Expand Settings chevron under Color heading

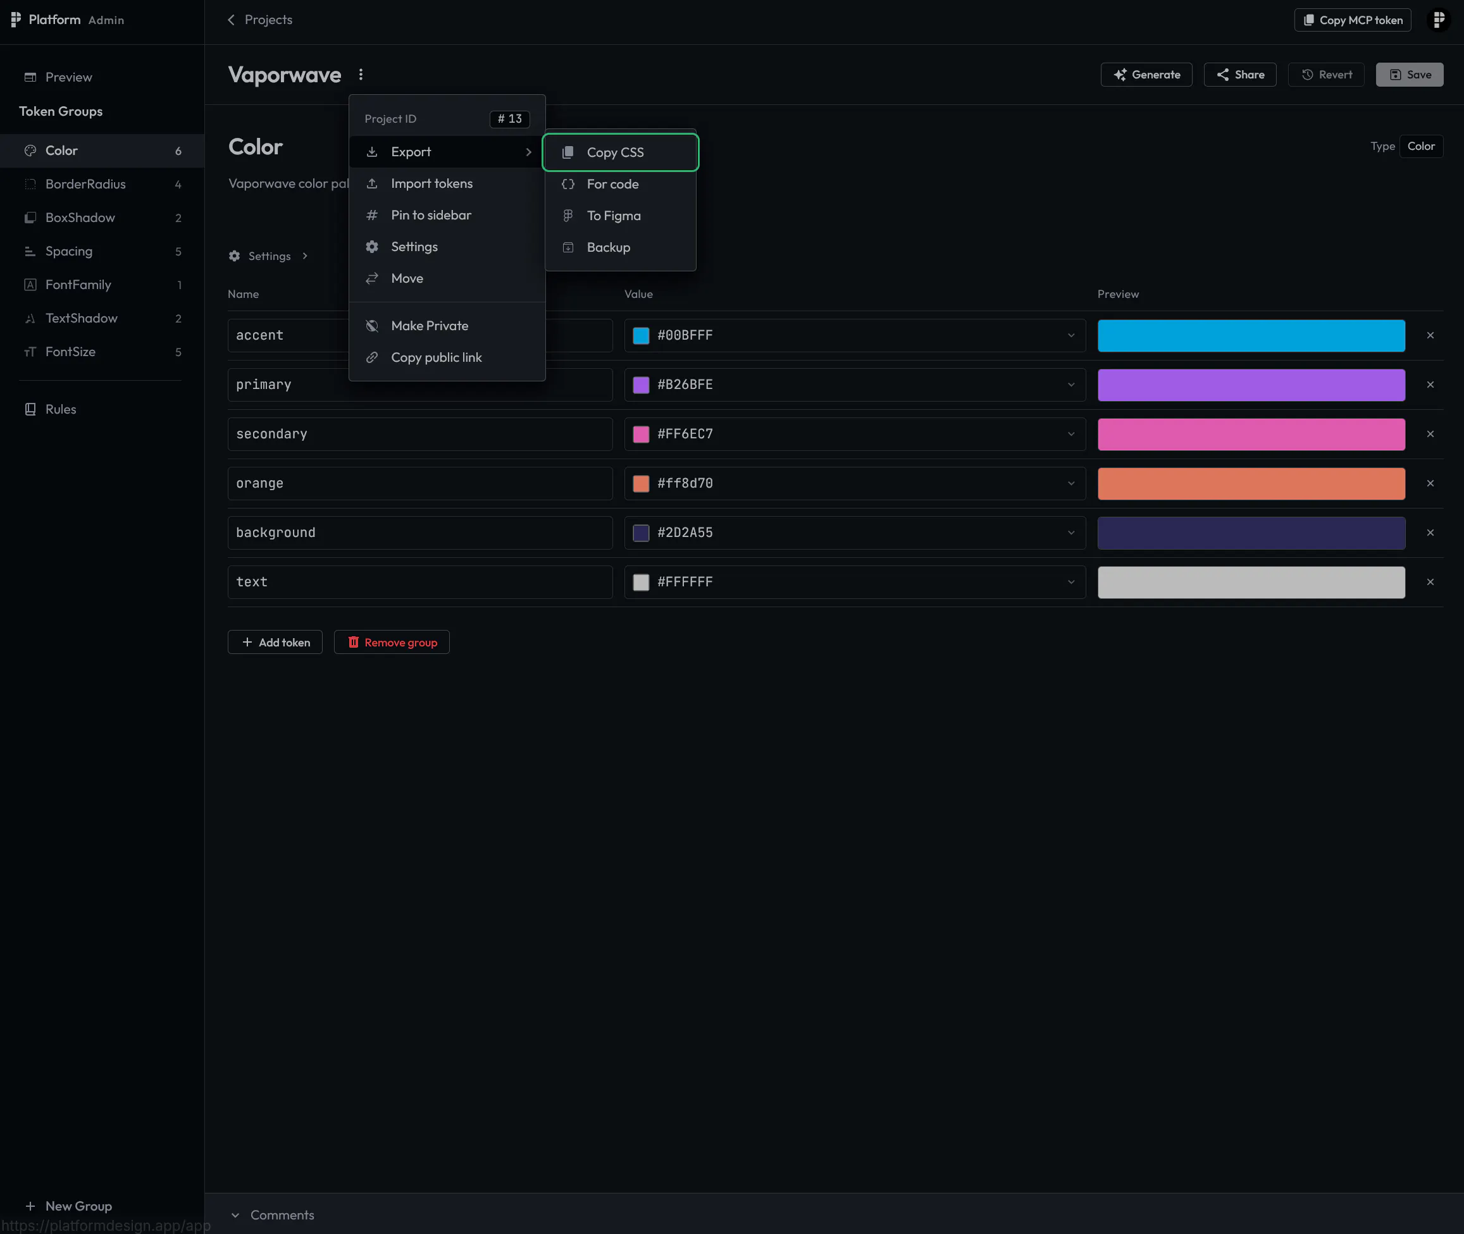click(305, 256)
